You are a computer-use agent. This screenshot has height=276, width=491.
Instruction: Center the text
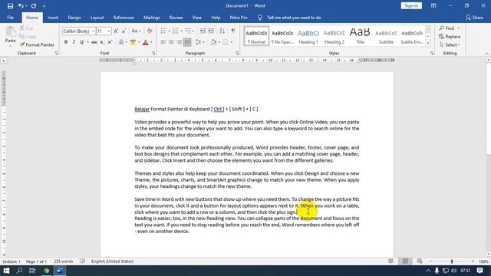point(171,42)
